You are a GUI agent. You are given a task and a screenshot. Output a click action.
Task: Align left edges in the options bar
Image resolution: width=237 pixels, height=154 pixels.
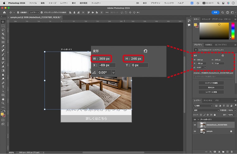pos(70,13)
